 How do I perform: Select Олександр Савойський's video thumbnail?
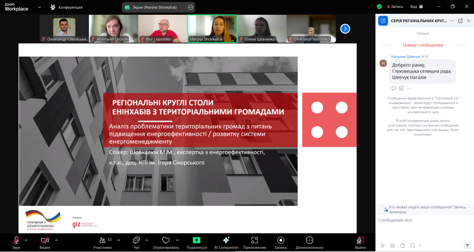[x=64, y=29]
